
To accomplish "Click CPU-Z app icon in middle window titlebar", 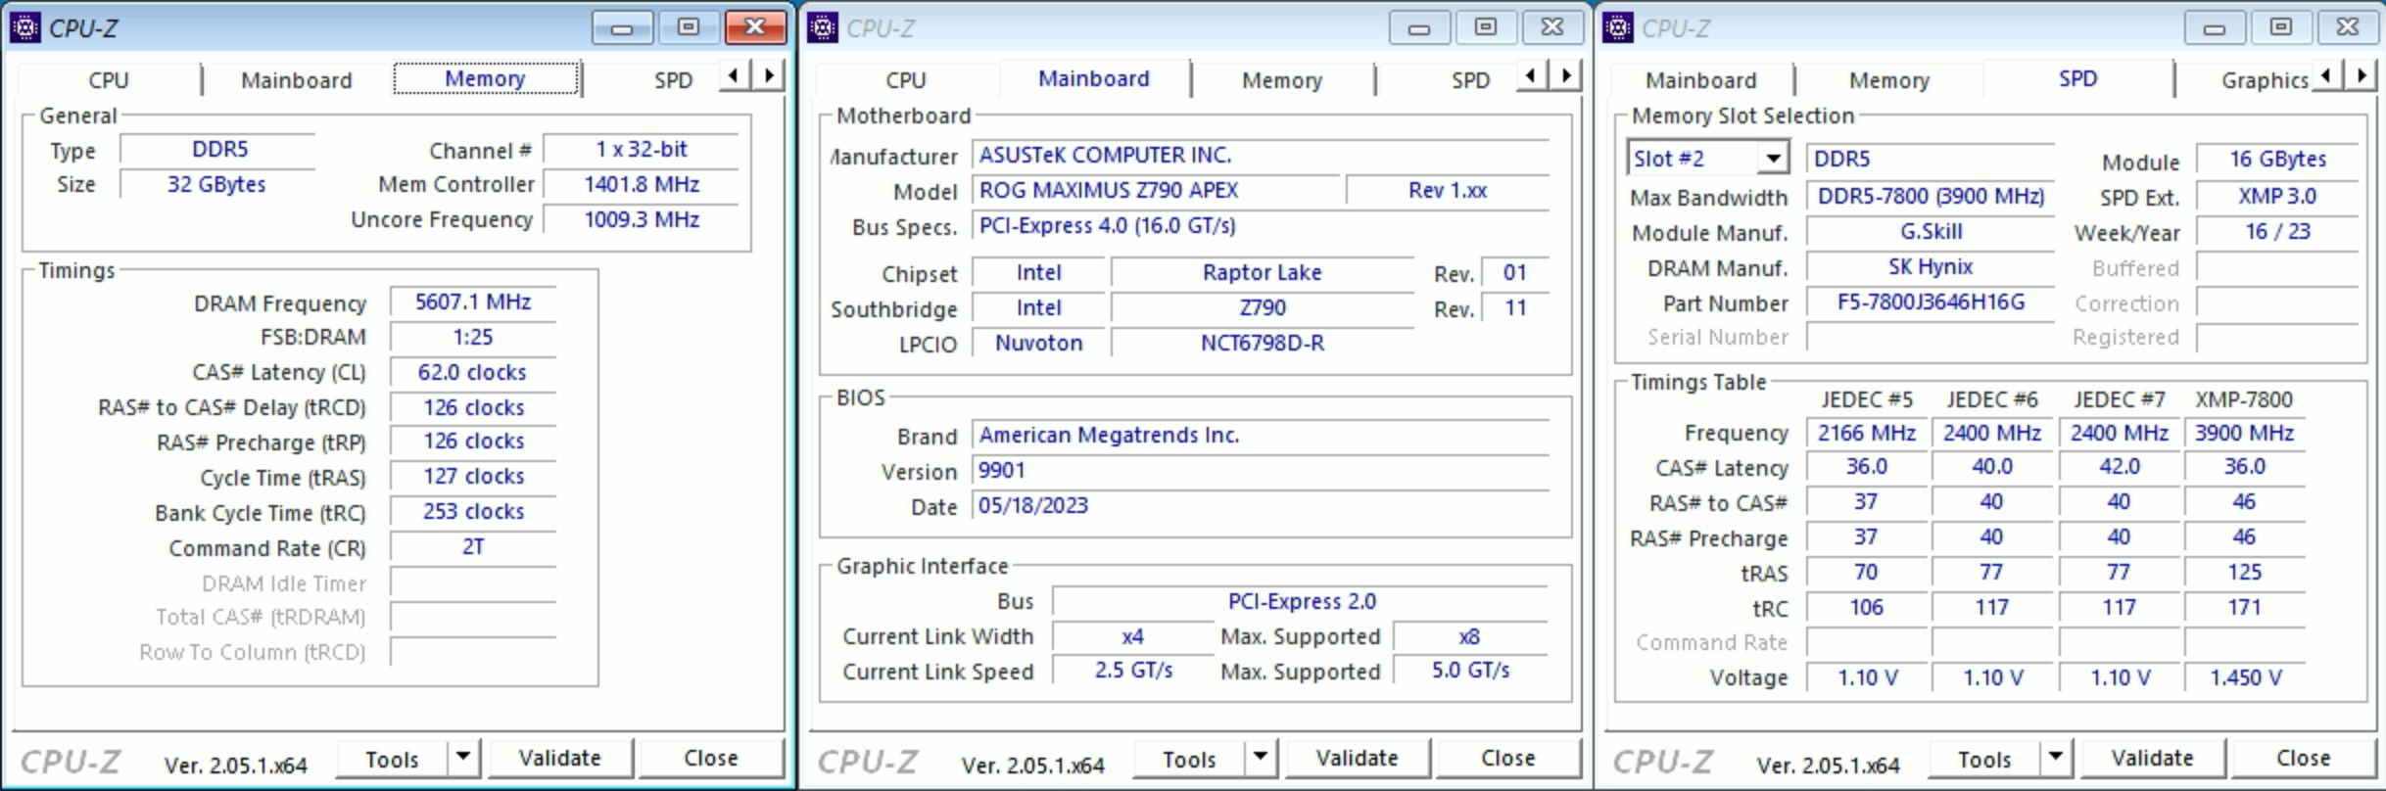I will [x=822, y=27].
